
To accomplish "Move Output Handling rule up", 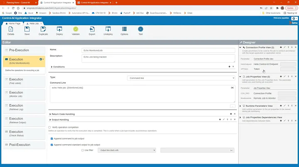I will 227,119.
